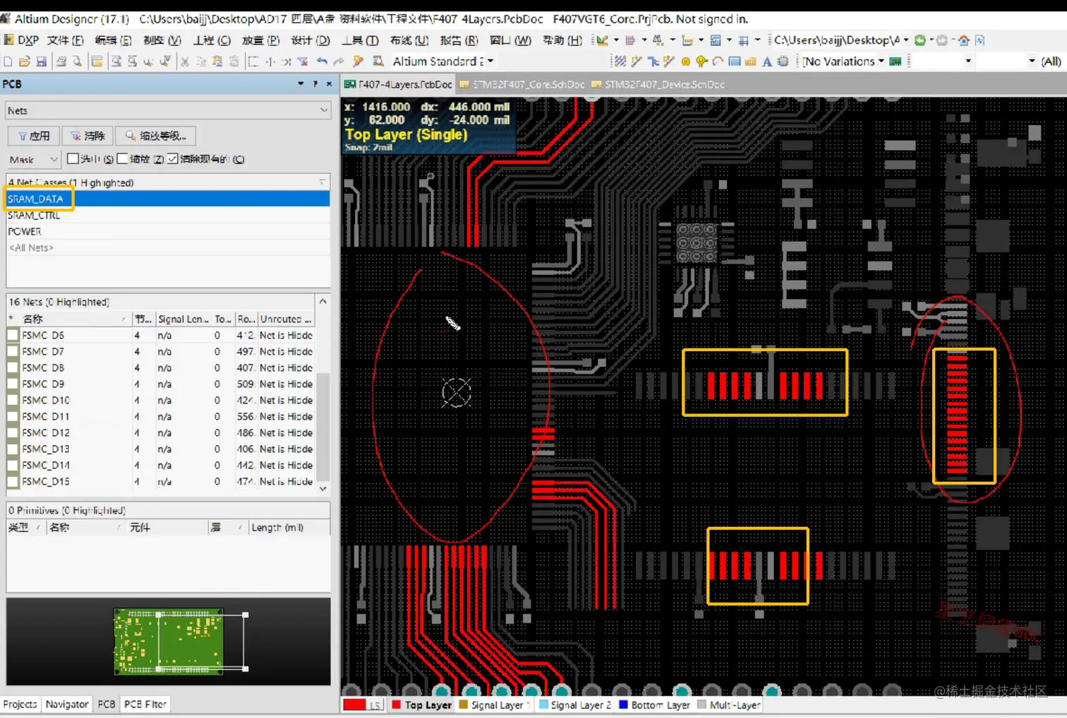Image resolution: width=1067 pixels, height=718 pixels.
Task: Click the Undo arrow icon
Action: [x=322, y=61]
